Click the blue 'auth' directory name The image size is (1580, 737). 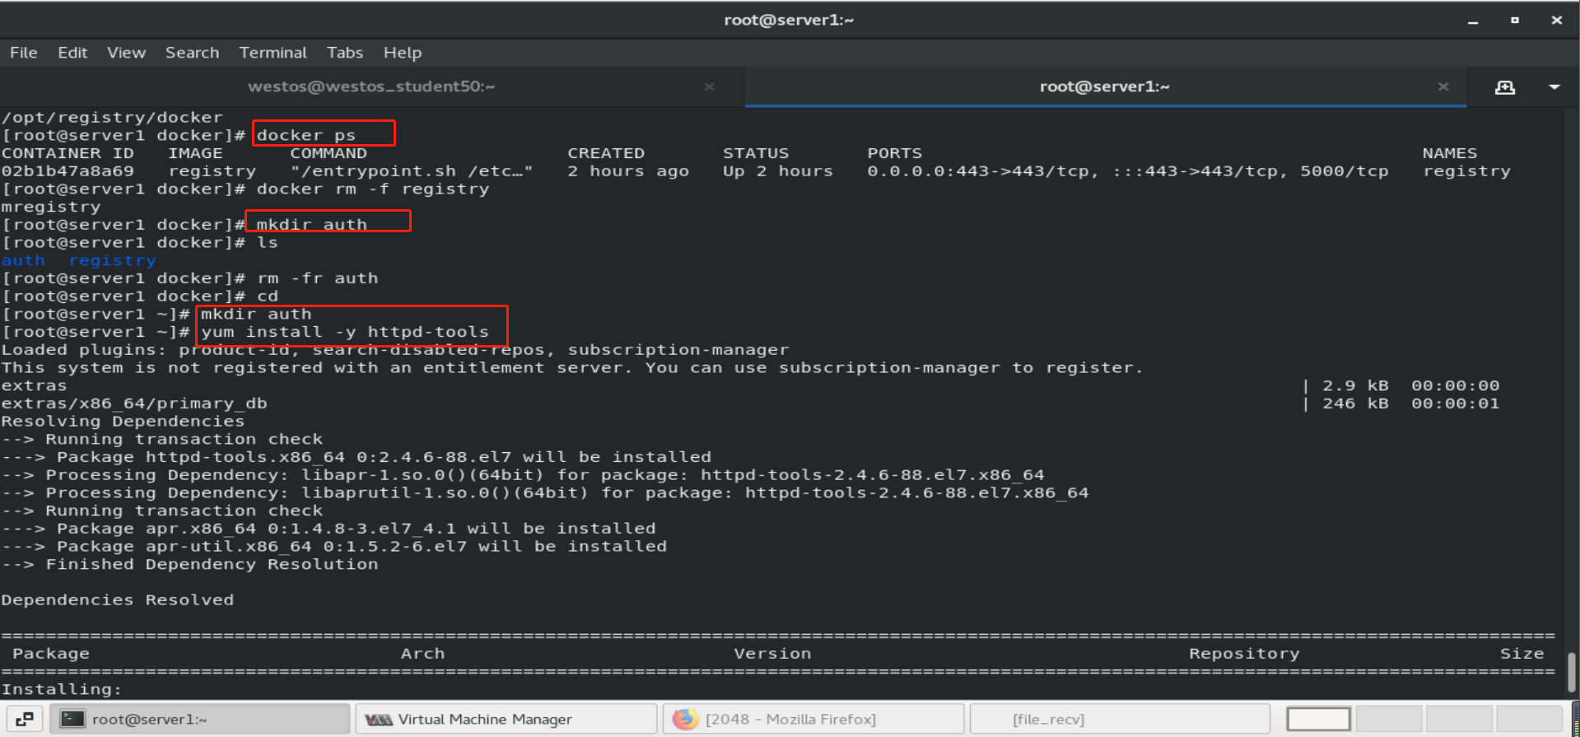23,260
